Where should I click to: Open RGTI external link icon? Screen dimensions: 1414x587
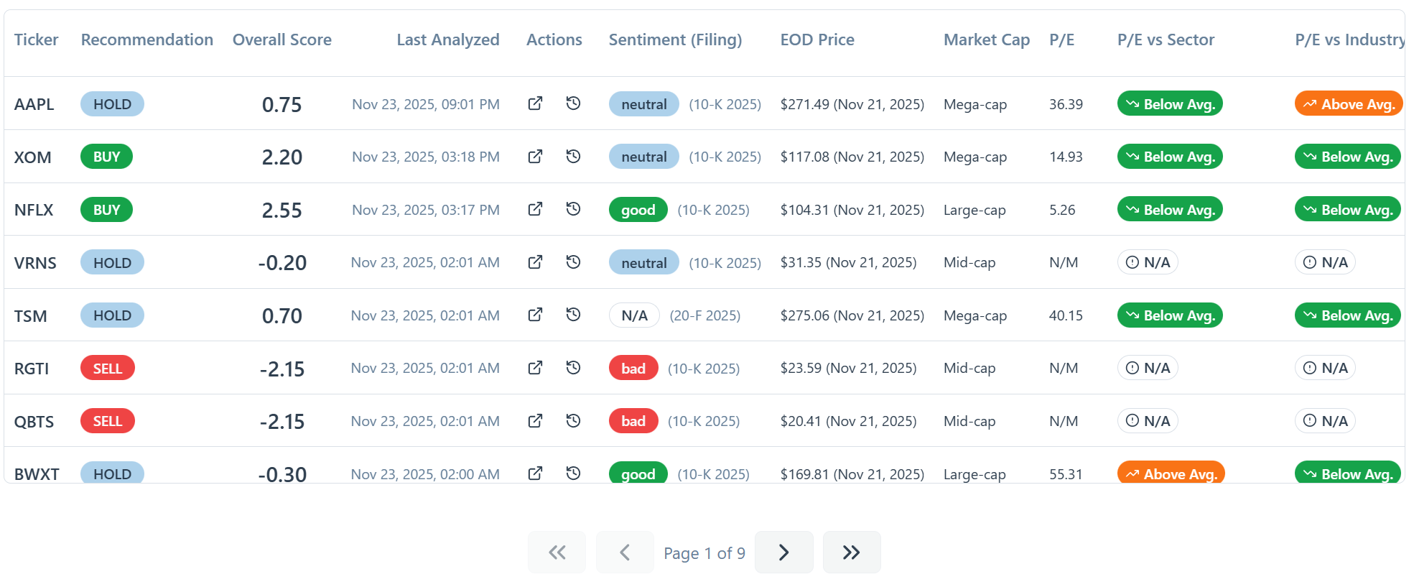point(535,368)
